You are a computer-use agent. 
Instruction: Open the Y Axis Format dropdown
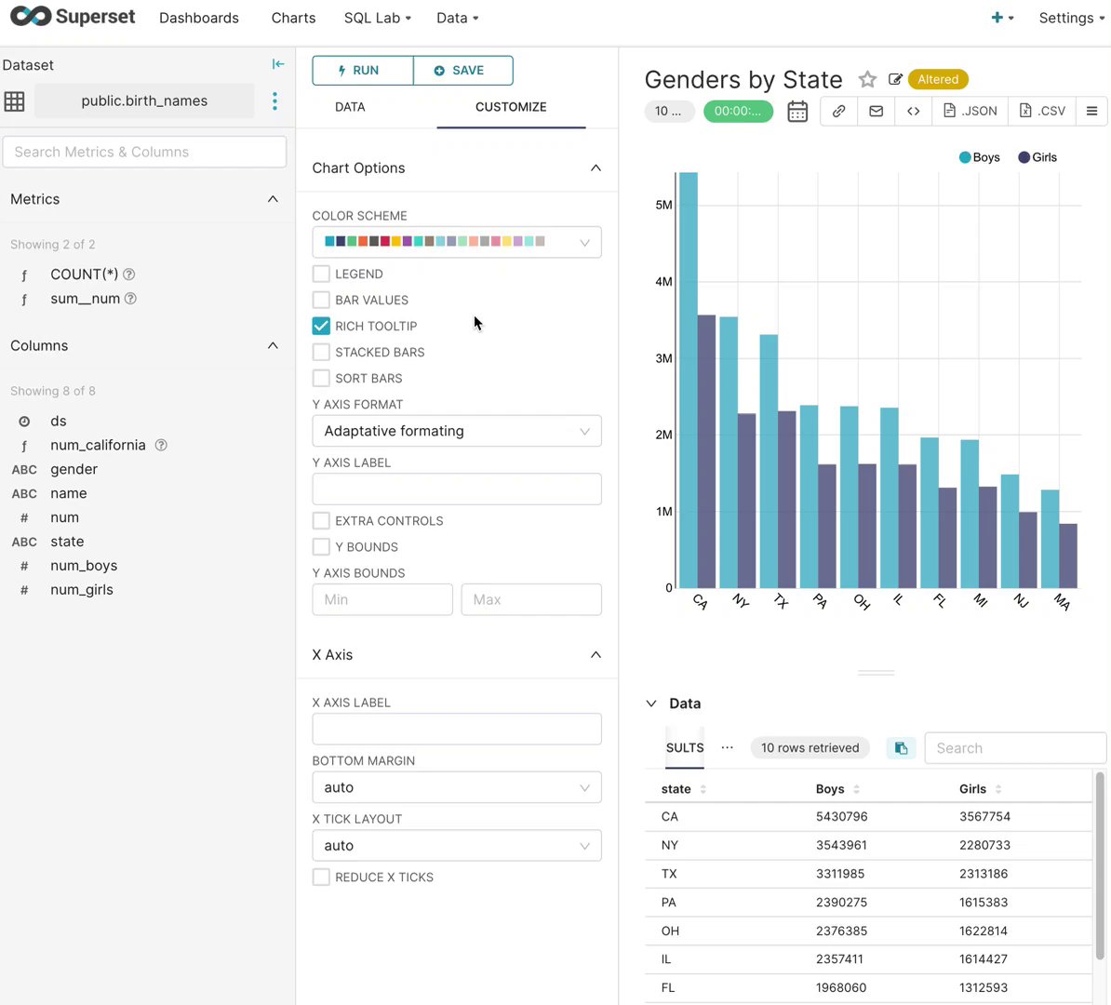(457, 431)
